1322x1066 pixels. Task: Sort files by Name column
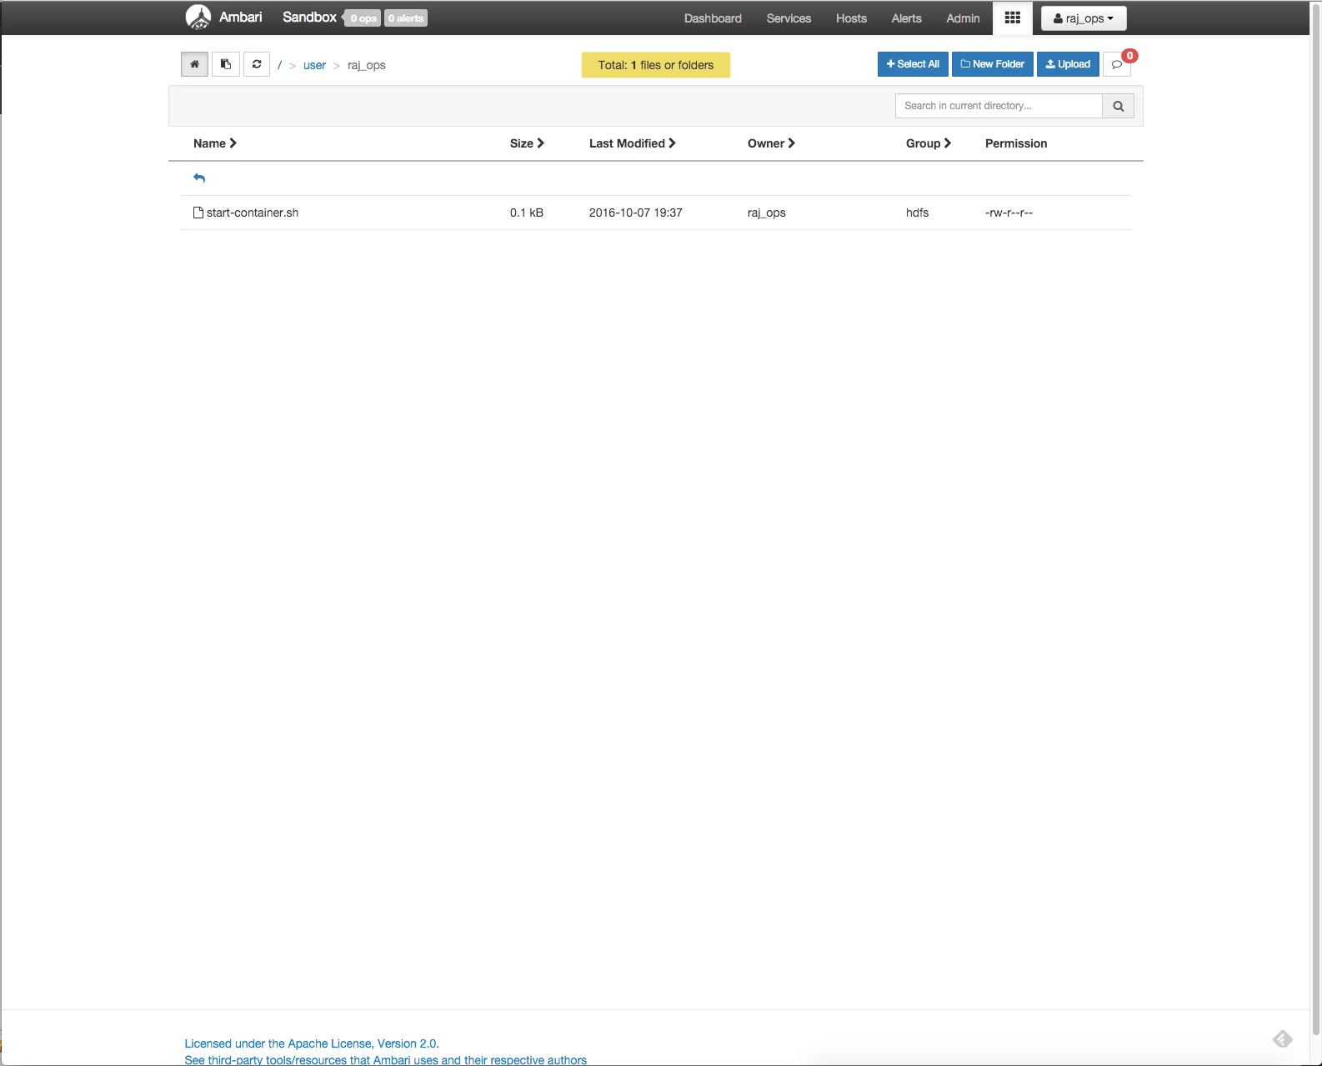tap(215, 143)
